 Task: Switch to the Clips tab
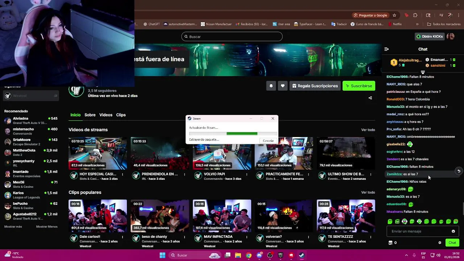[121, 115]
